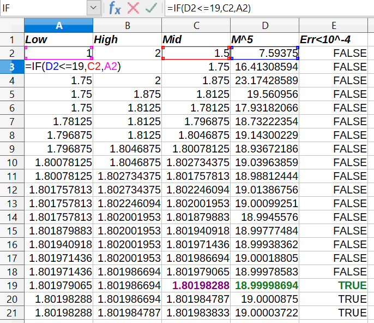This screenshot has width=374, height=323.
Task: Click in the formula input line
Action: click(x=269, y=8)
